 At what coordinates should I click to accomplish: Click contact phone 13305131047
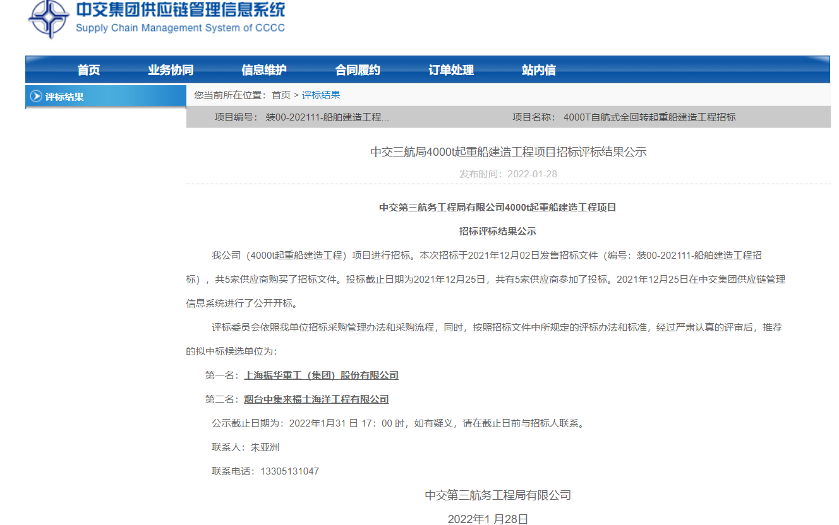(x=289, y=471)
